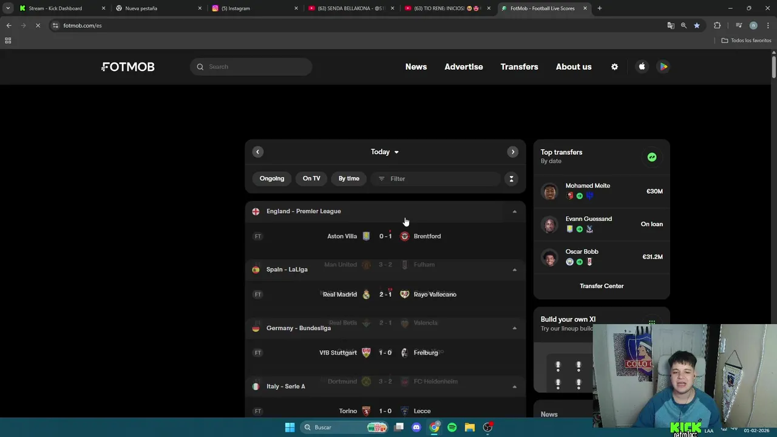Click the FotMob search field
Image resolution: width=777 pixels, height=437 pixels.
(251, 67)
